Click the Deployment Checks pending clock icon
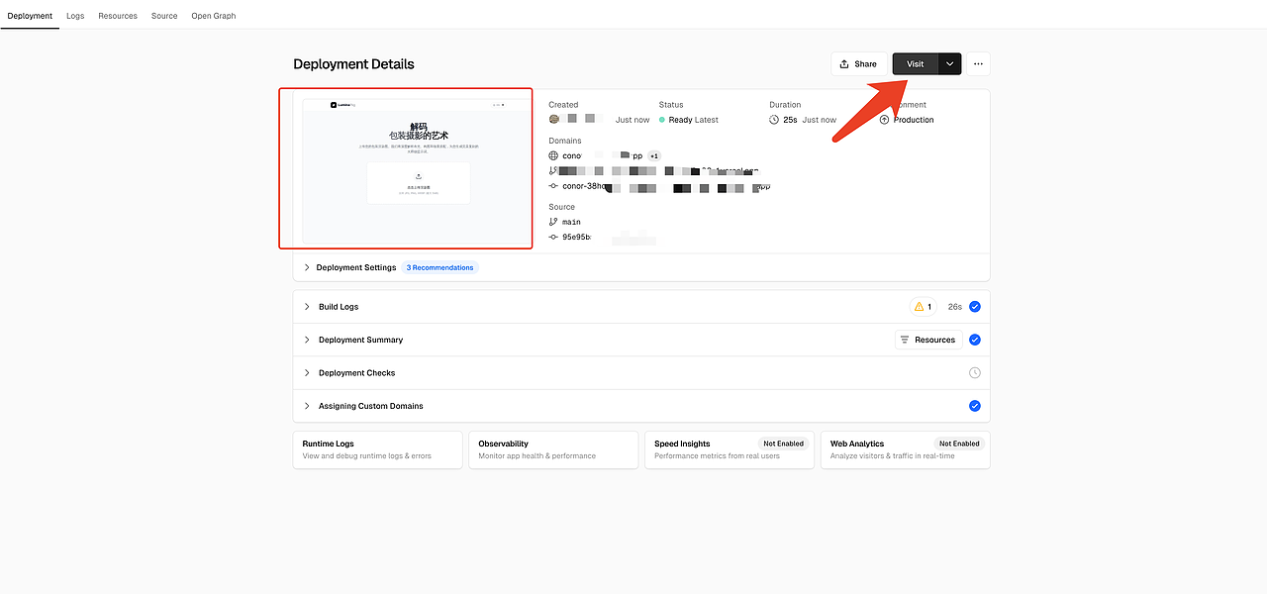The image size is (1267, 594). click(975, 373)
